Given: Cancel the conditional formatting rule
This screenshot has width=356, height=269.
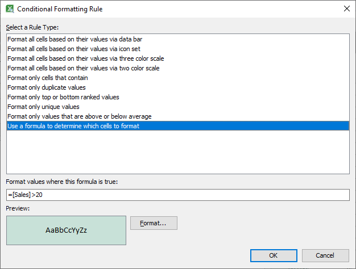Looking at the screenshot, I should [325, 255].
